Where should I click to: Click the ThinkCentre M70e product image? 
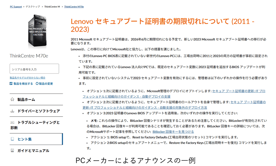37,31
